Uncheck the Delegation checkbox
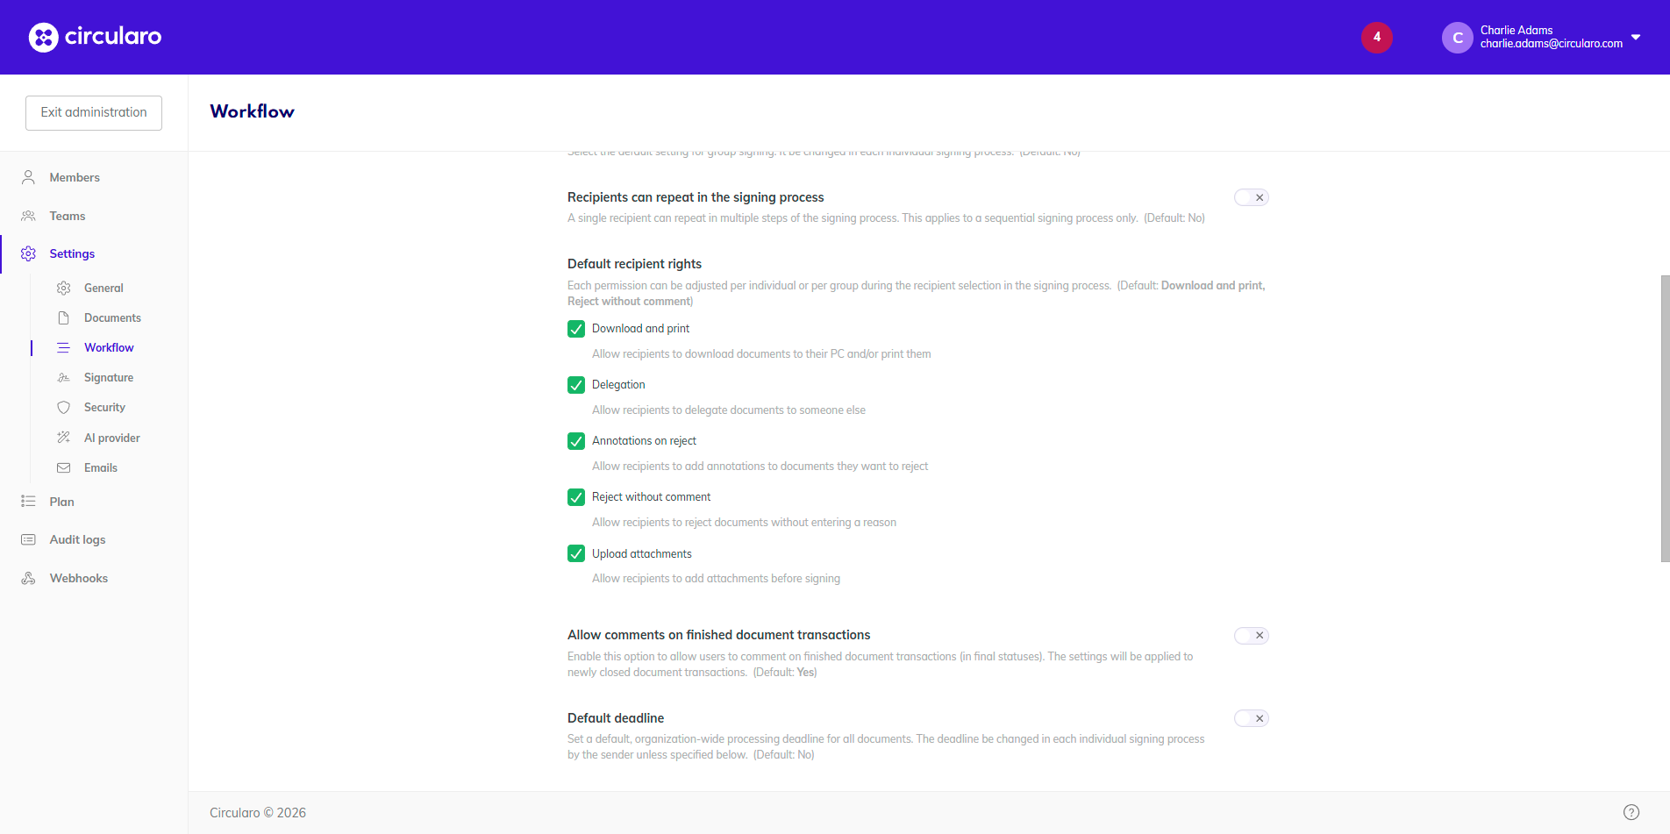The height and width of the screenshot is (834, 1670). pos(576,385)
